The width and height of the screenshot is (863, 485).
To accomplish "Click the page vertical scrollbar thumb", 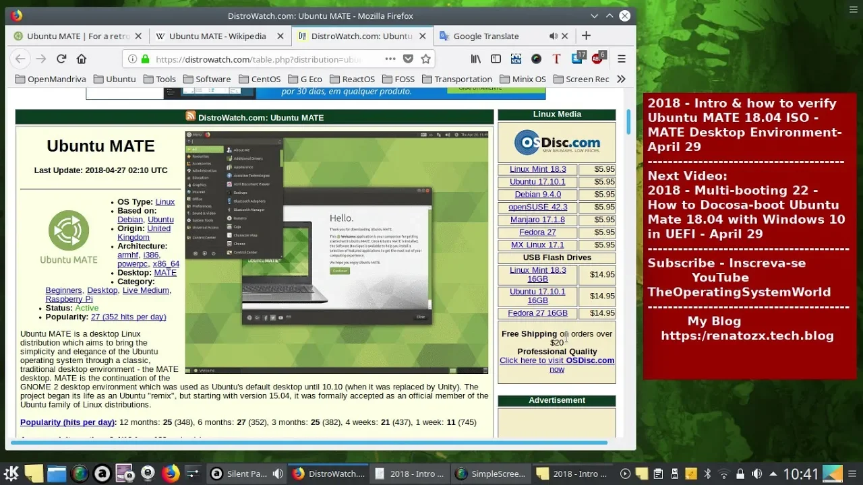I will point(629,121).
